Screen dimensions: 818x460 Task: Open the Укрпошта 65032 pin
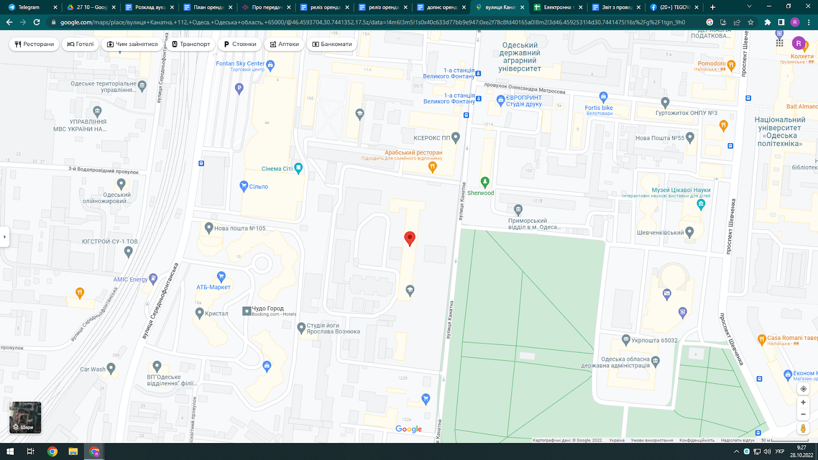626,339
